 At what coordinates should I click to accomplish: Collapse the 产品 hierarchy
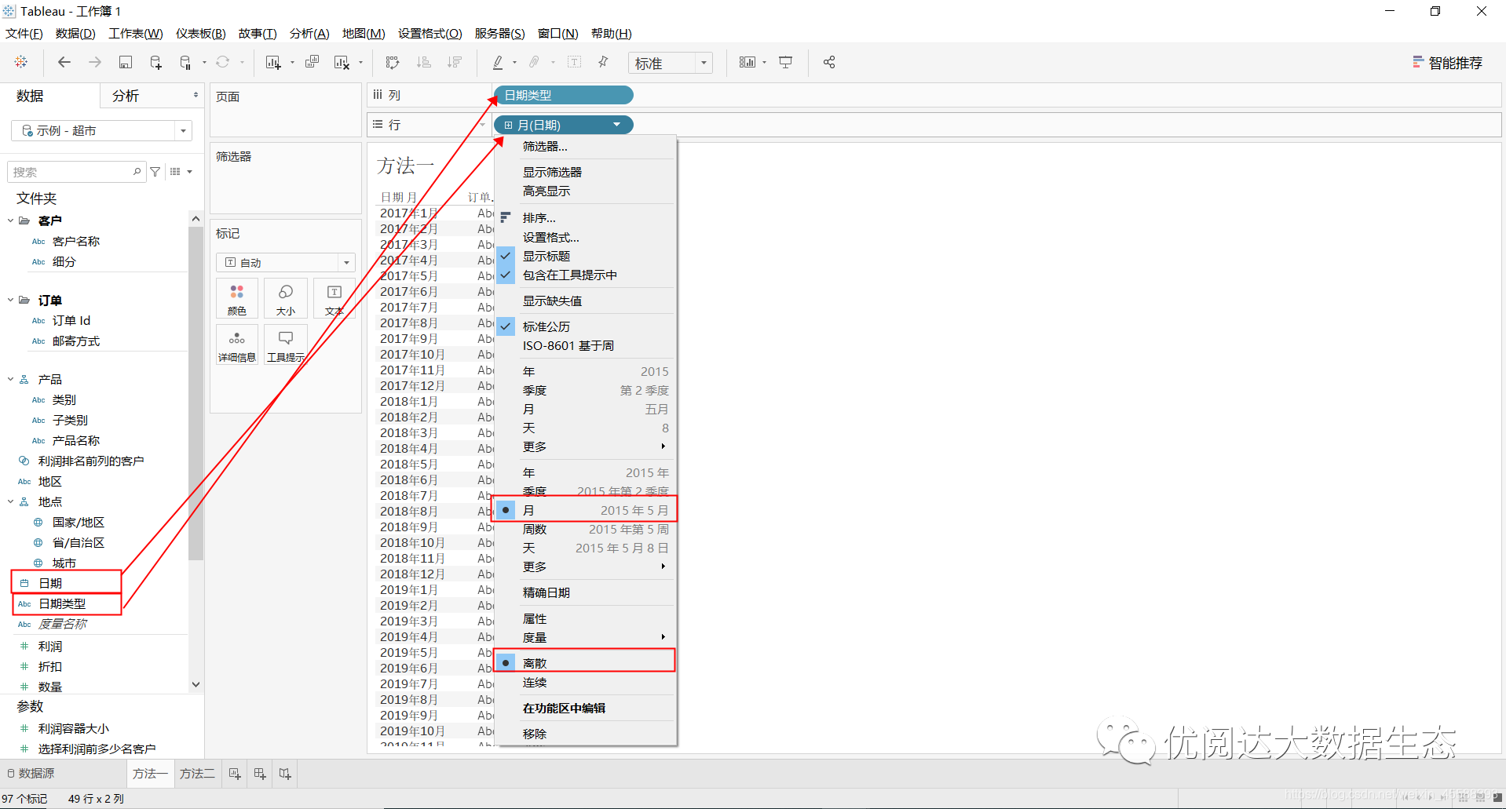coord(10,379)
